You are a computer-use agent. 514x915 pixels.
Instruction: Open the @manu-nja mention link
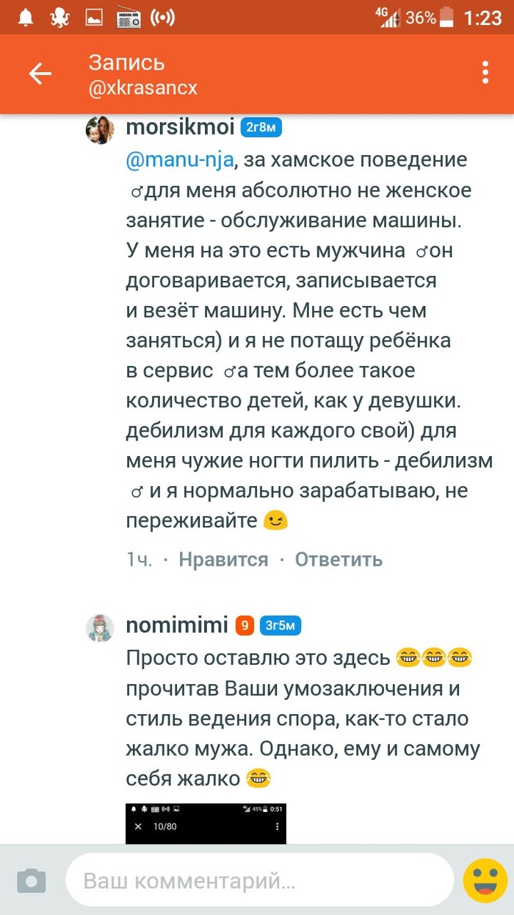[180, 160]
